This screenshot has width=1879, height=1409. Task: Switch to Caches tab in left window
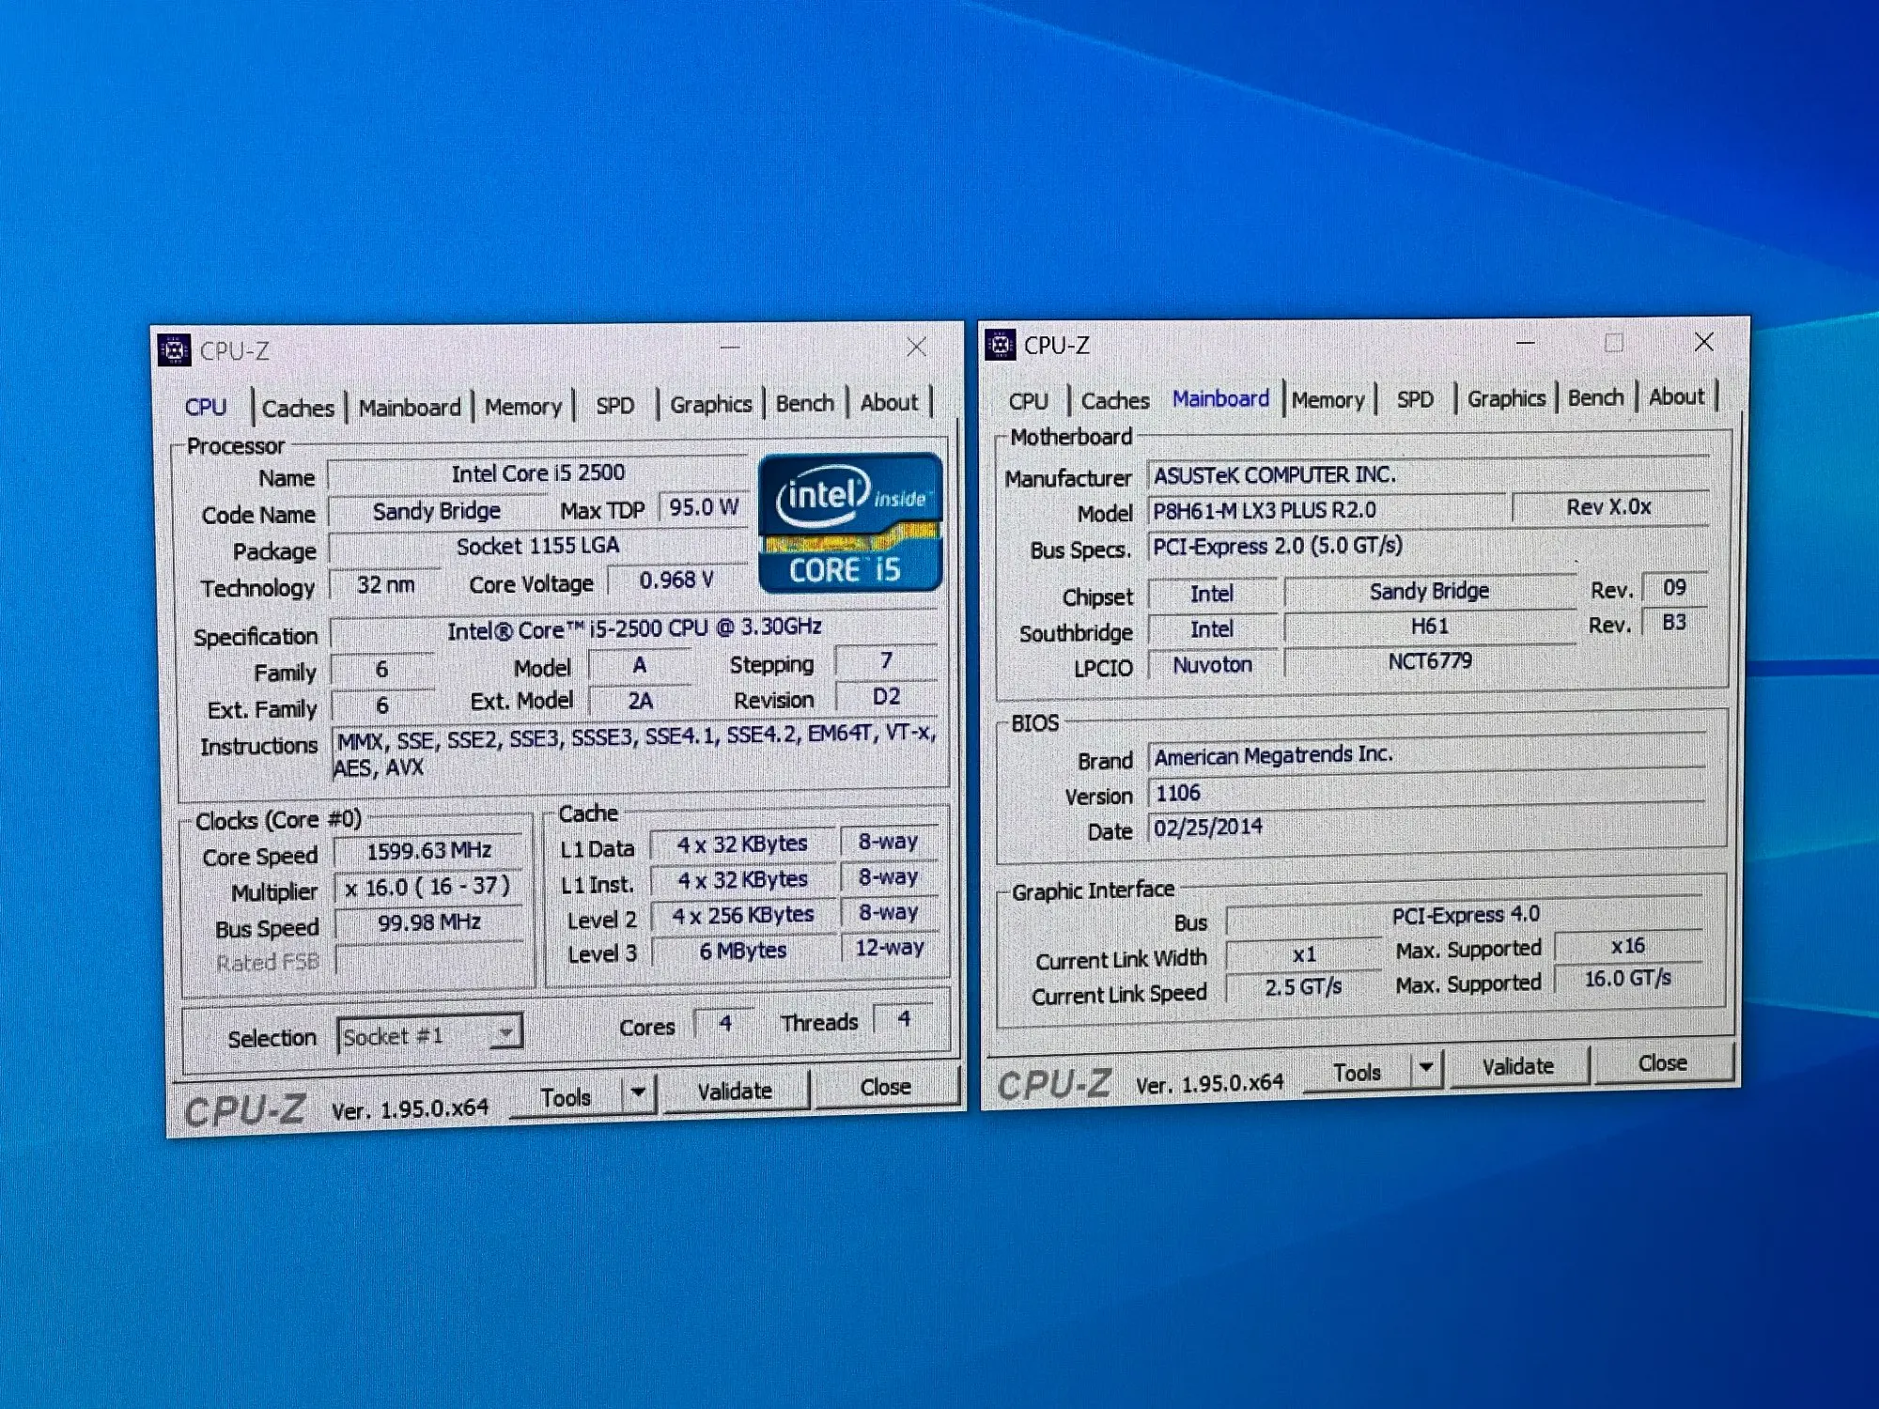click(x=298, y=408)
